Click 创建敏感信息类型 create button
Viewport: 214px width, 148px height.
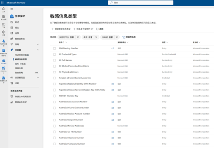[x=61, y=29]
